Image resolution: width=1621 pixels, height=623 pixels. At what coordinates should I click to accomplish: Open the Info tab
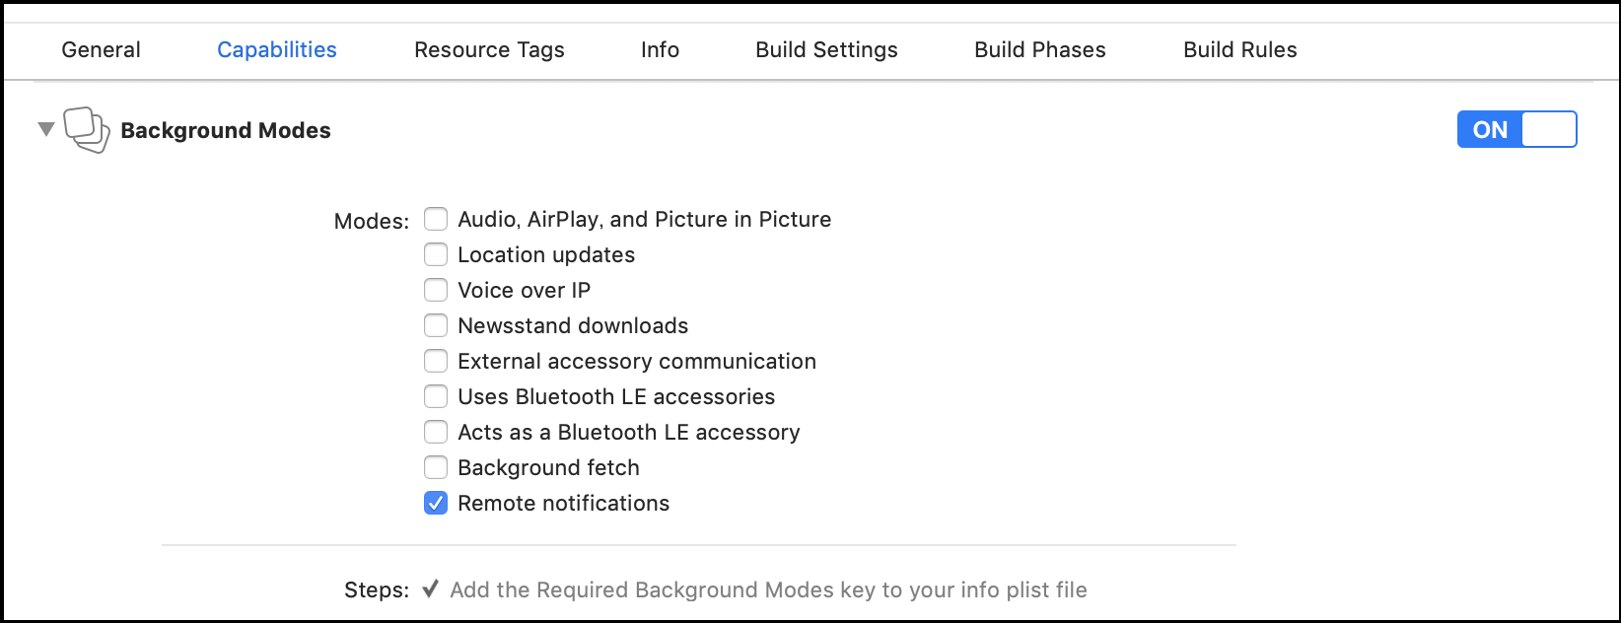point(659,49)
